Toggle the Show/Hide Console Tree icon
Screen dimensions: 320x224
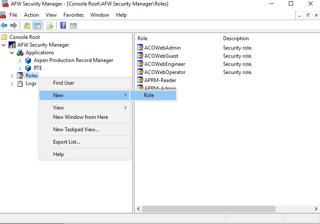37,26
